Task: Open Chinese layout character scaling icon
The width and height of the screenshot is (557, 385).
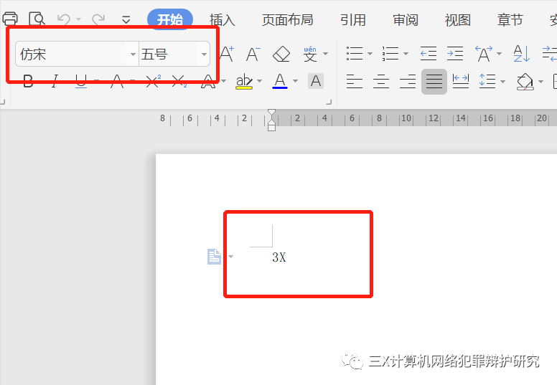Action: coord(484,54)
